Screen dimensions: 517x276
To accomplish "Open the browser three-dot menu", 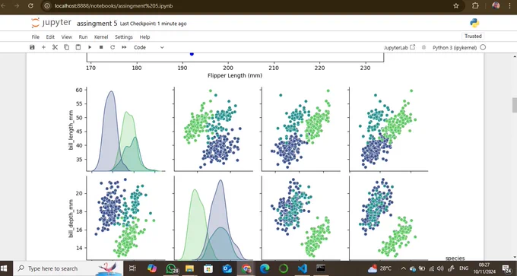I will click(509, 6).
